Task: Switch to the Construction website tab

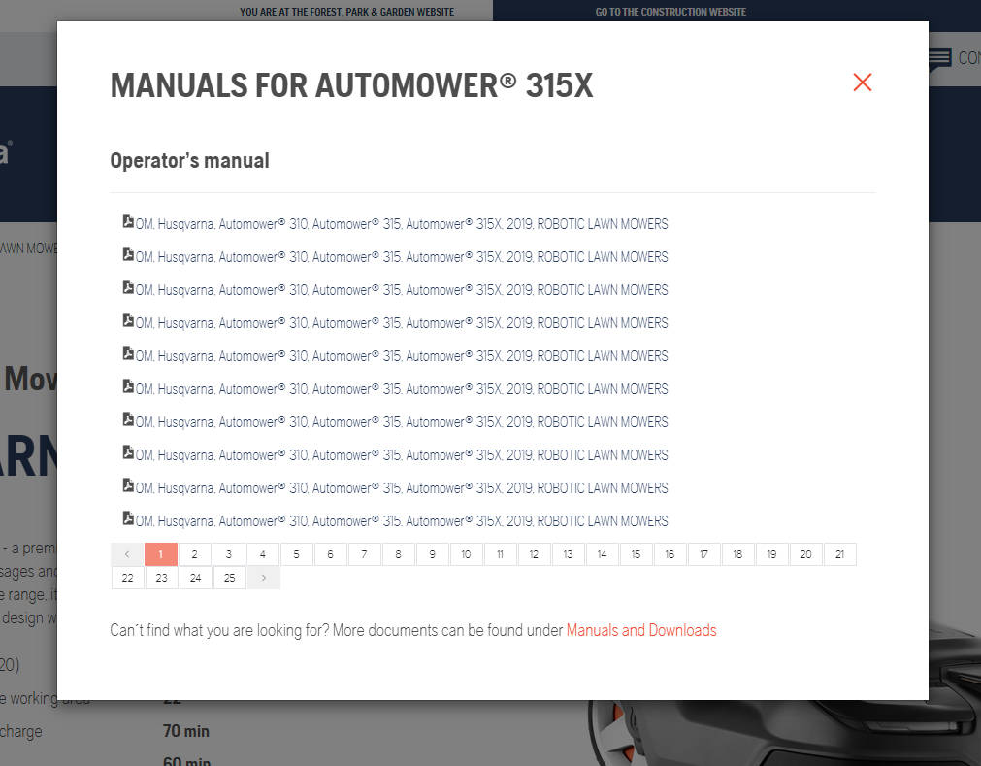Action: [x=670, y=12]
